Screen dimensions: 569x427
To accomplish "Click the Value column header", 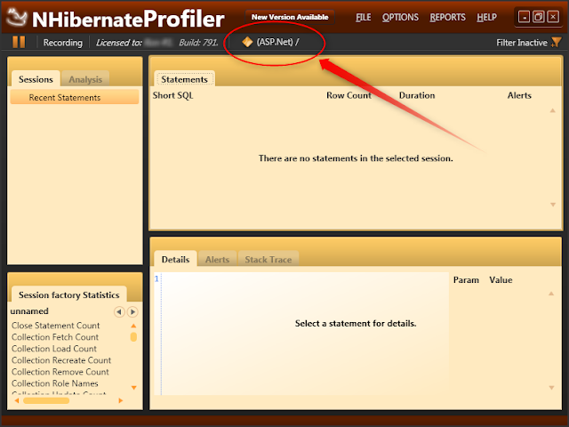I will tap(501, 279).
